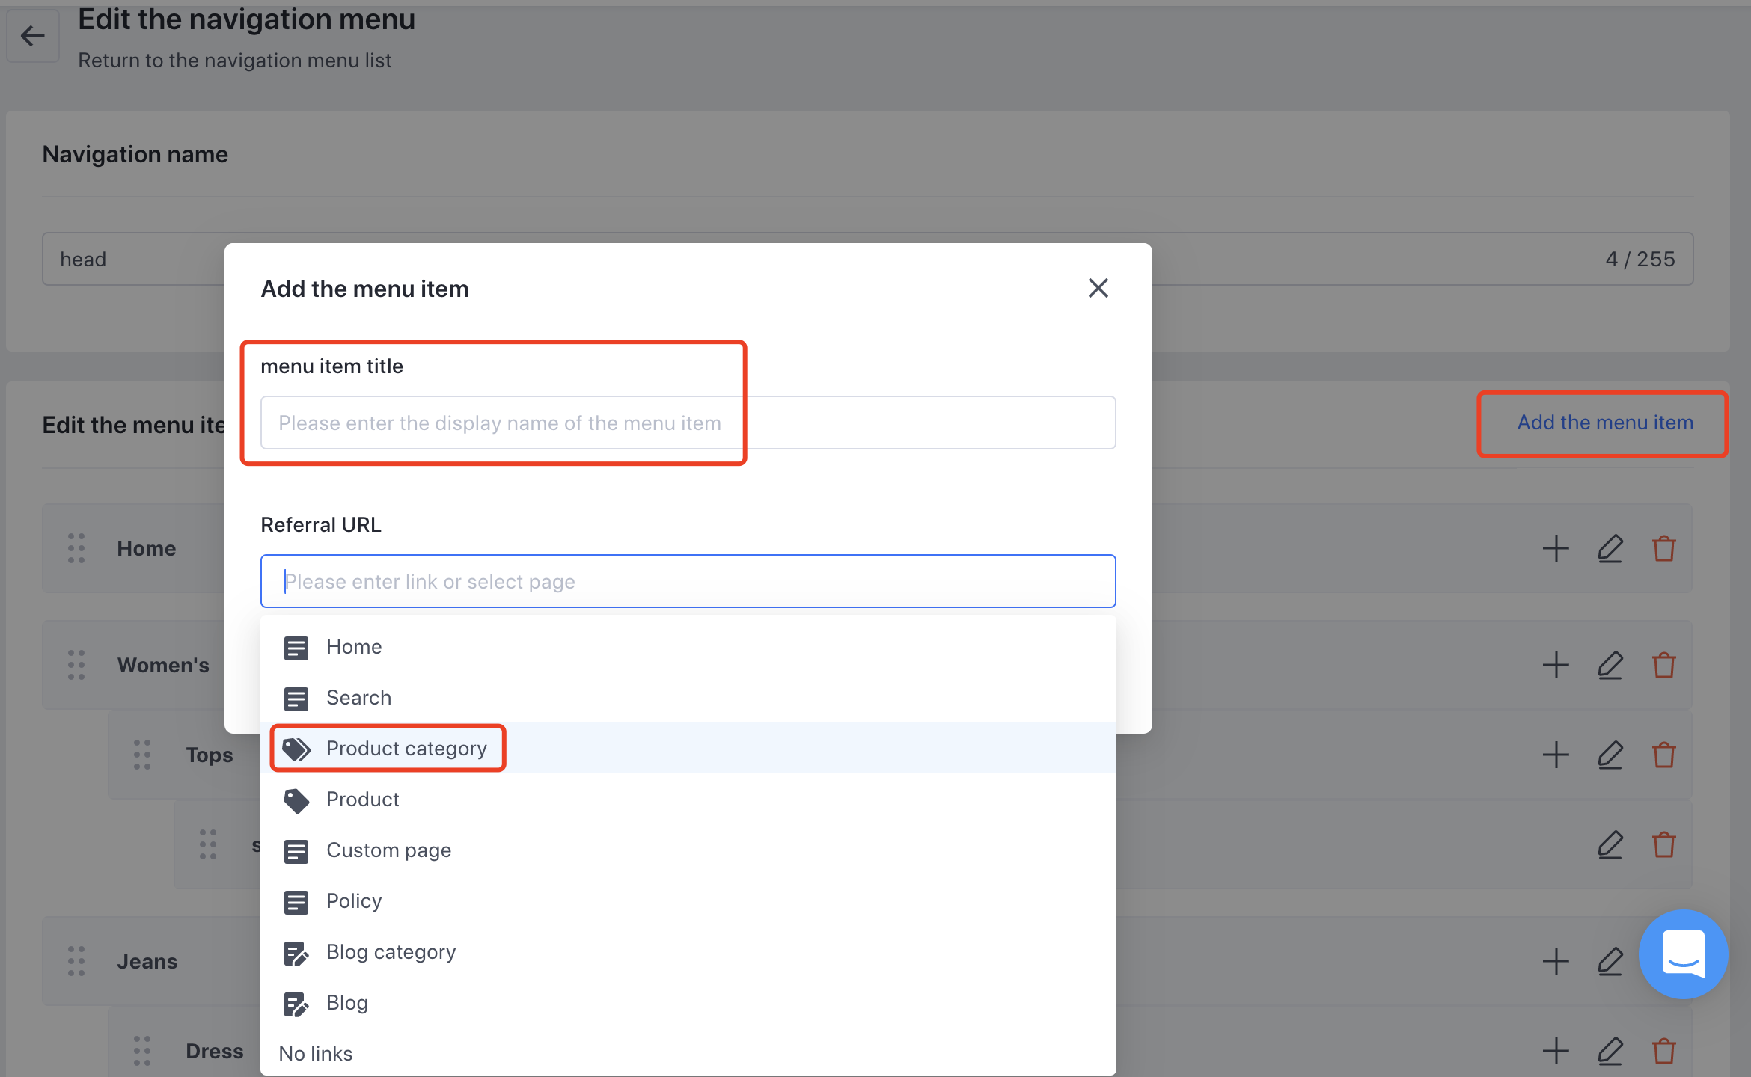Open the live chat bubble

pyautogui.click(x=1683, y=954)
